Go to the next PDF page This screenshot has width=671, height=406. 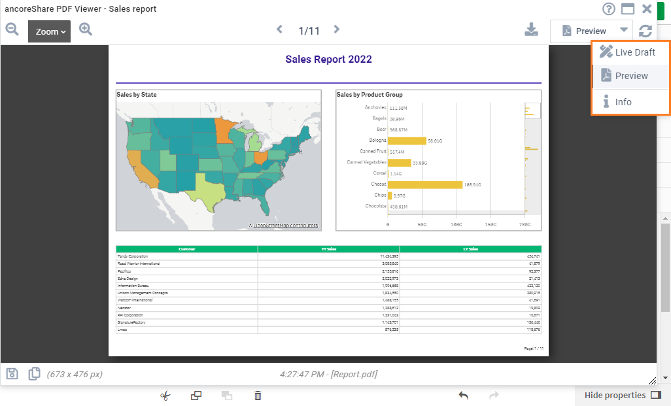pos(337,29)
